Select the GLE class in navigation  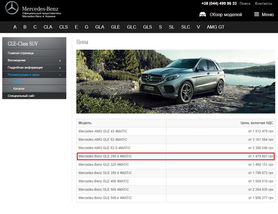[115, 27]
